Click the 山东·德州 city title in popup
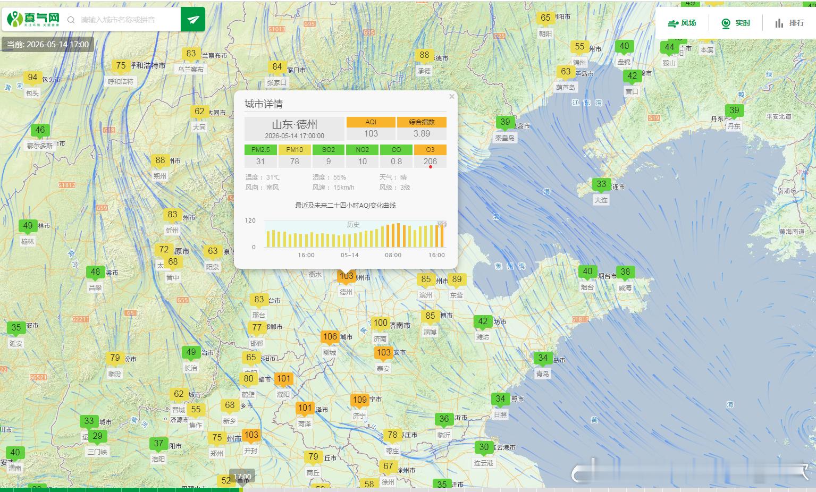This screenshot has width=816, height=492. (295, 124)
